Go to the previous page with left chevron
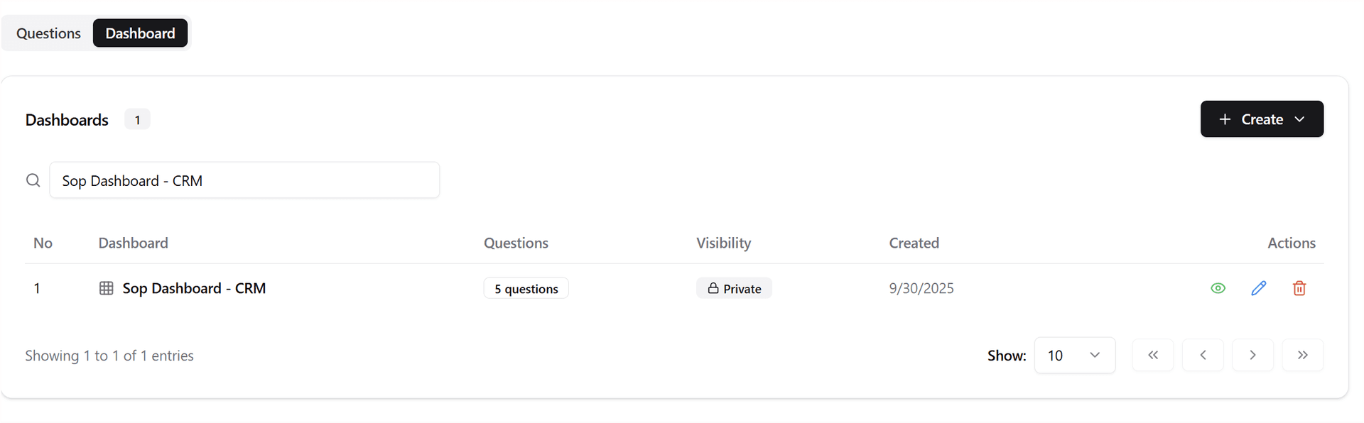 pos(1203,355)
